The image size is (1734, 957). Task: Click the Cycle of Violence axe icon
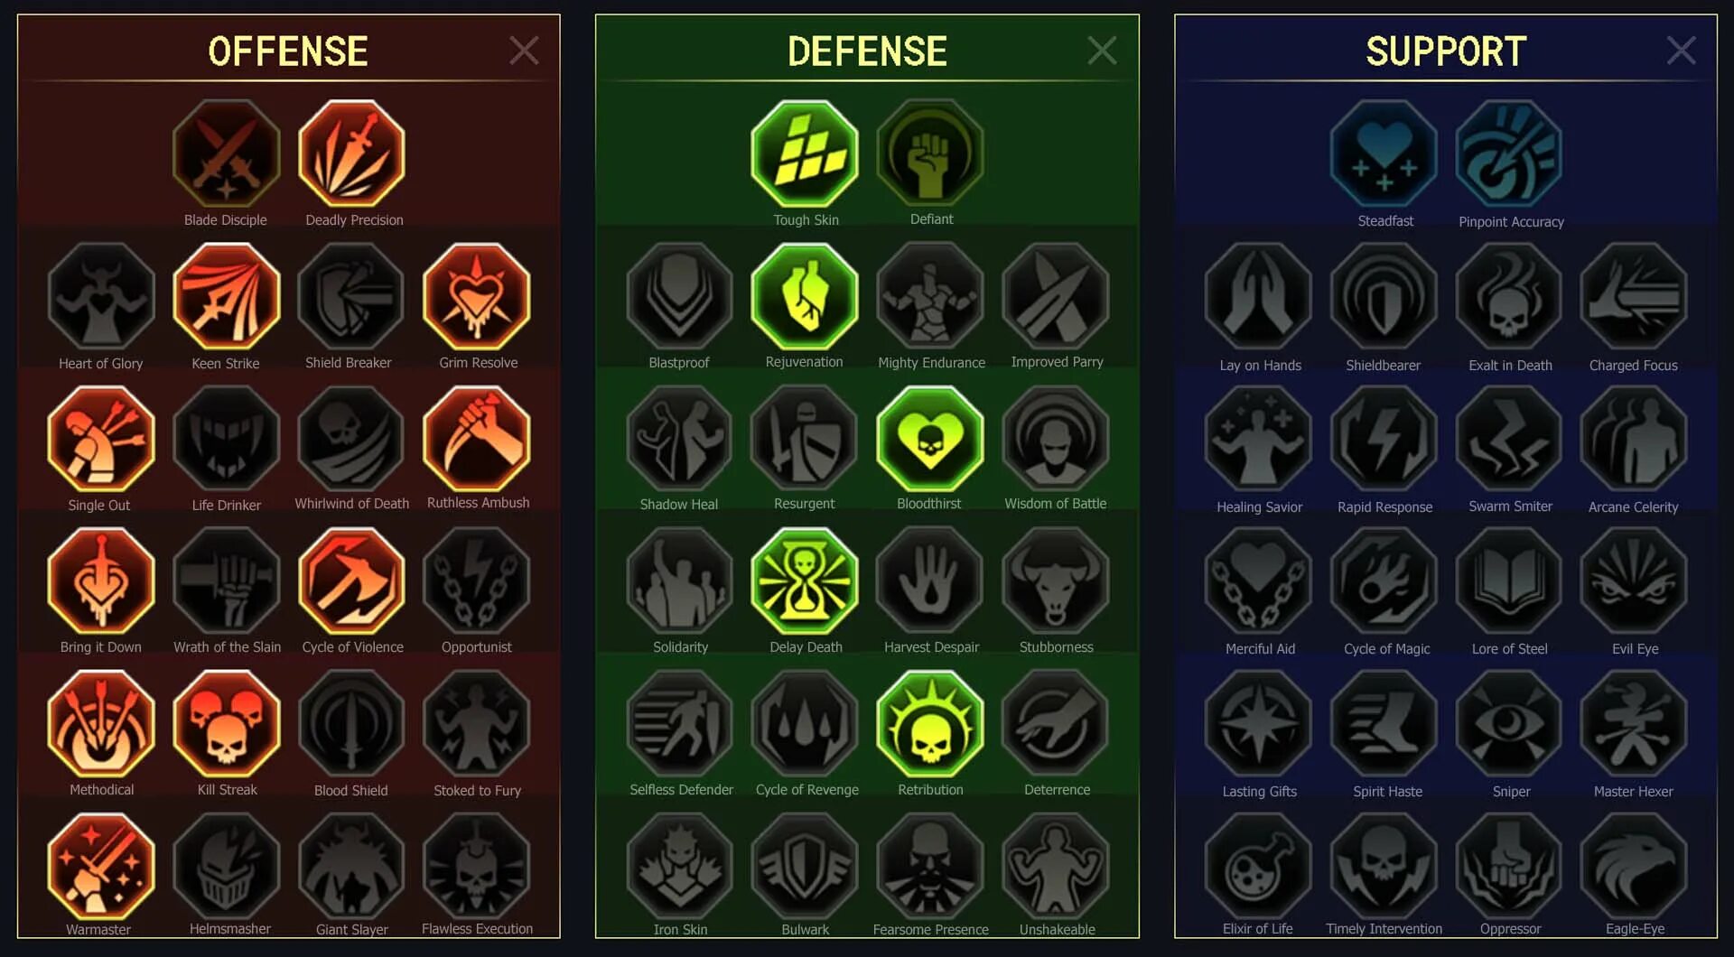(351, 581)
